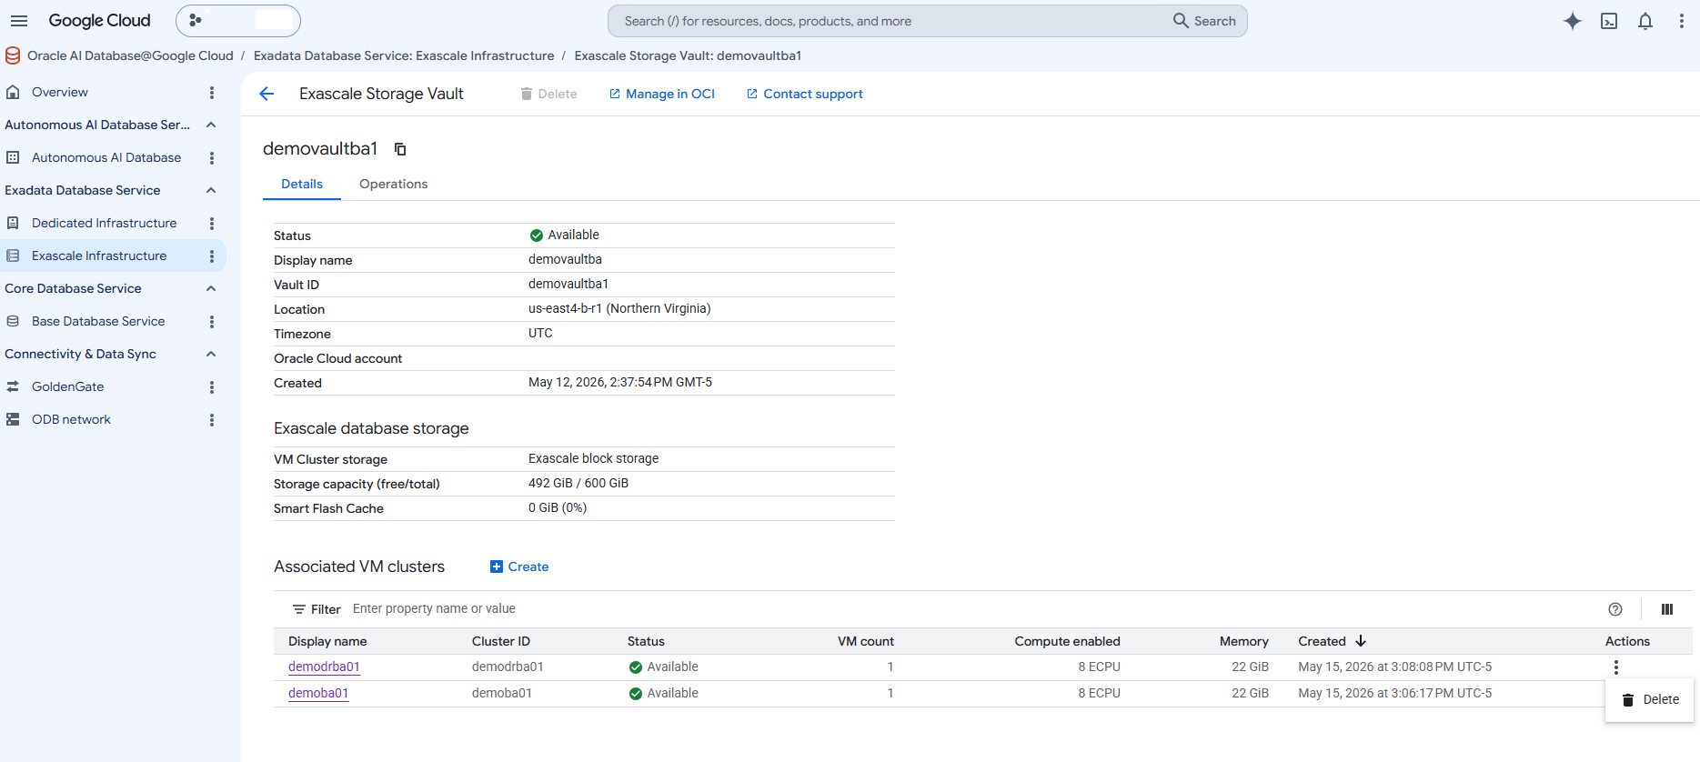Open ODB network in sidebar

point(71,419)
